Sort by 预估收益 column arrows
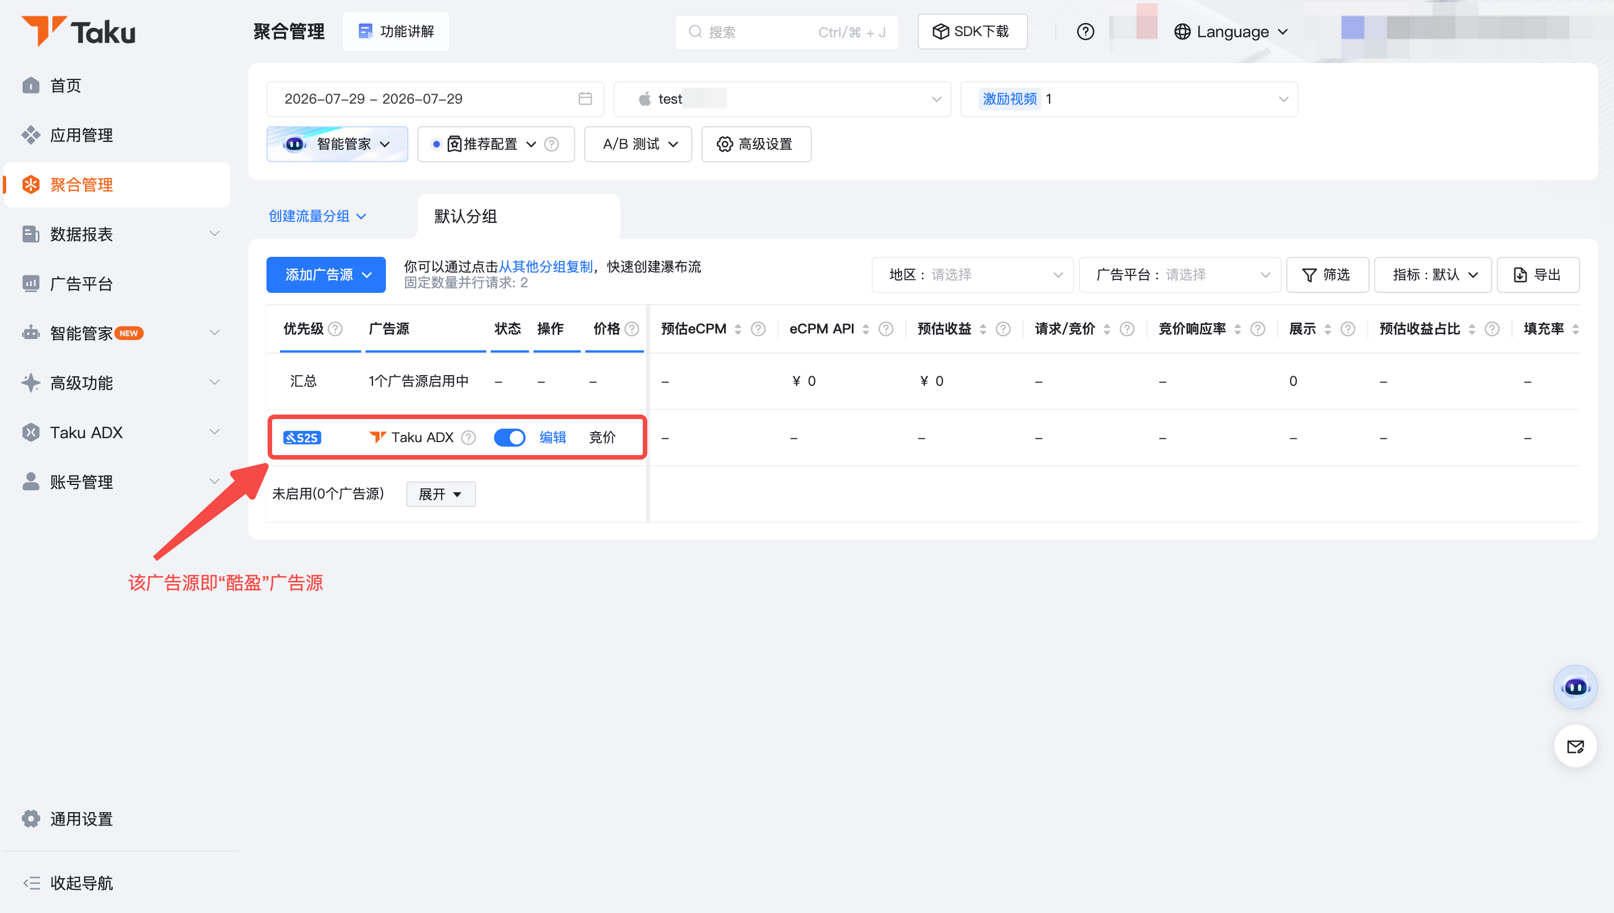 pos(982,328)
